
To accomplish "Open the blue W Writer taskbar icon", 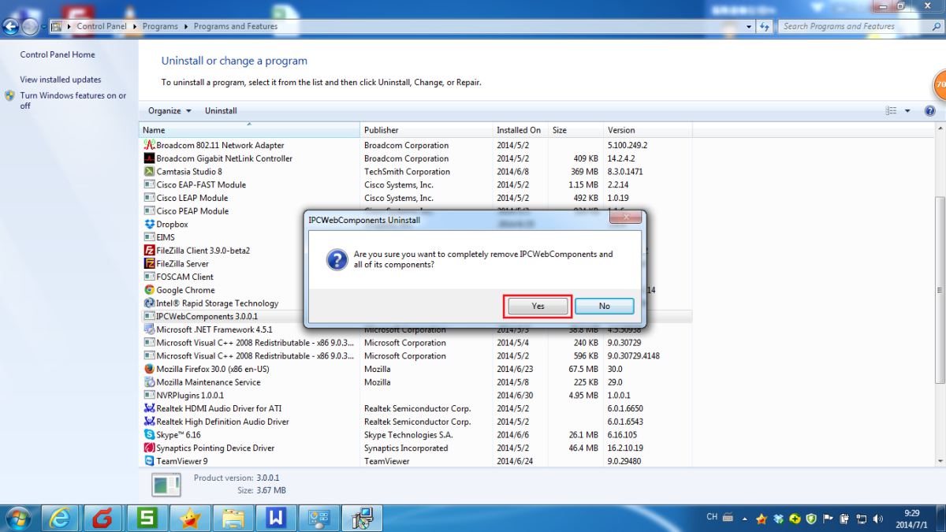I will click(277, 518).
